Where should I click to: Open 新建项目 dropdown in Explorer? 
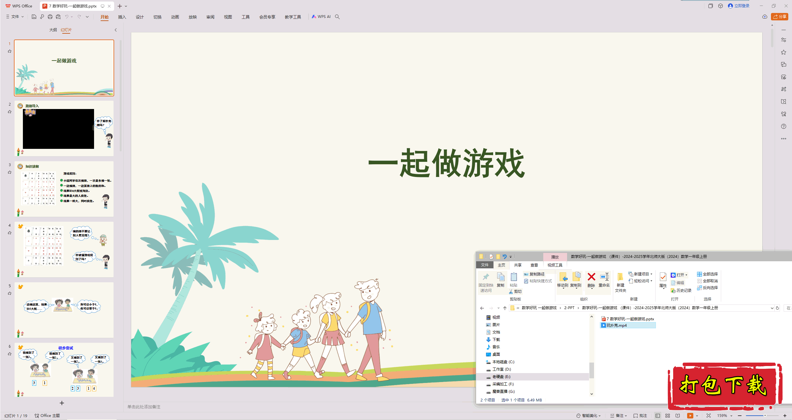pyautogui.click(x=640, y=274)
